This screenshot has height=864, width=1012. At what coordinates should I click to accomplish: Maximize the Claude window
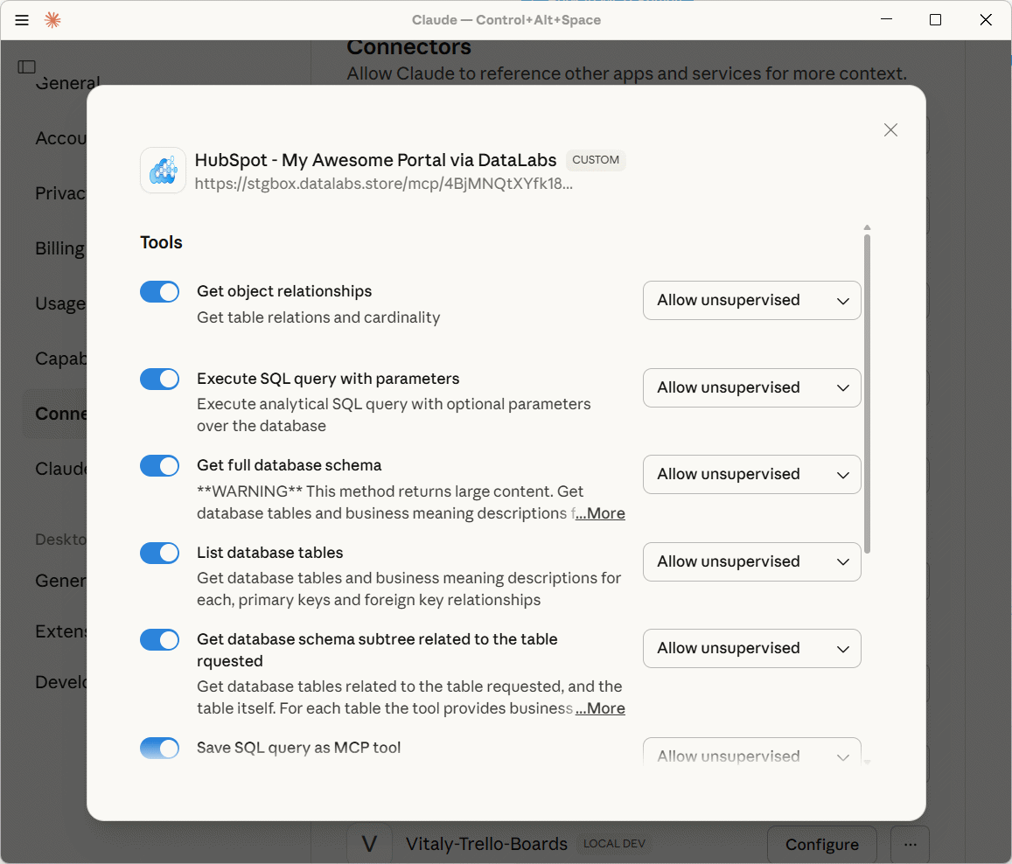coord(935,20)
